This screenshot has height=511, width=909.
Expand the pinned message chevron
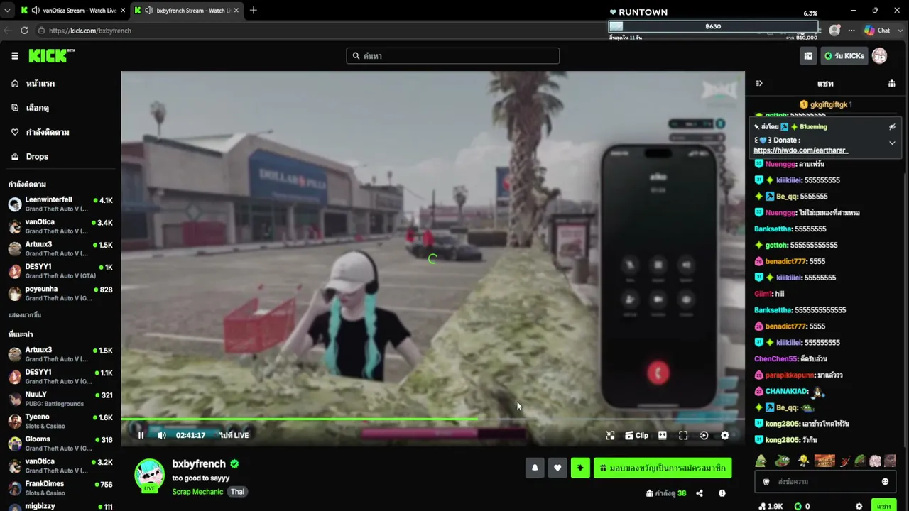(x=892, y=143)
